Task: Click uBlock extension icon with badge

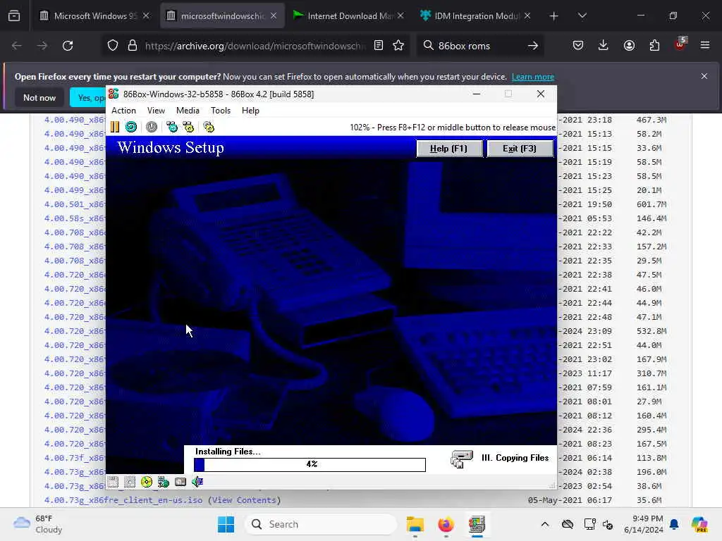Action: [680, 44]
